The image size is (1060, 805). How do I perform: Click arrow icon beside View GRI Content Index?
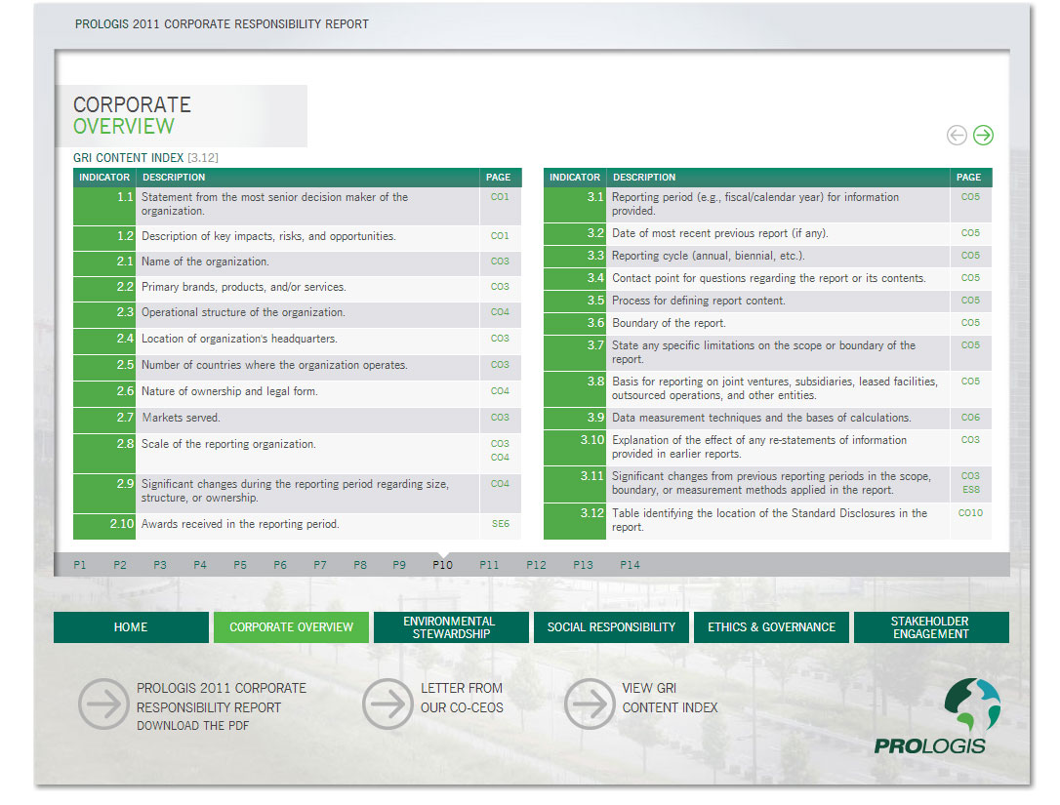point(589,704)
